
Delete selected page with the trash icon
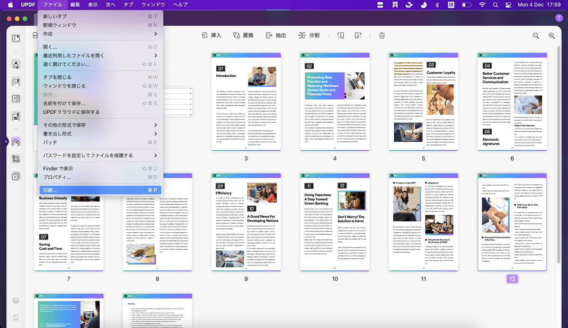[382, 36]
